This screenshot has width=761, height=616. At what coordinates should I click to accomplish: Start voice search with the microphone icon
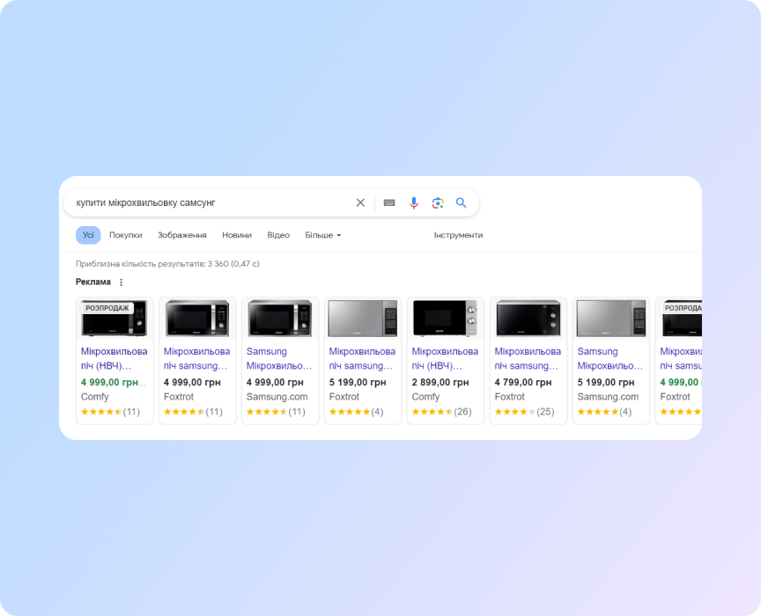(413, 202)
